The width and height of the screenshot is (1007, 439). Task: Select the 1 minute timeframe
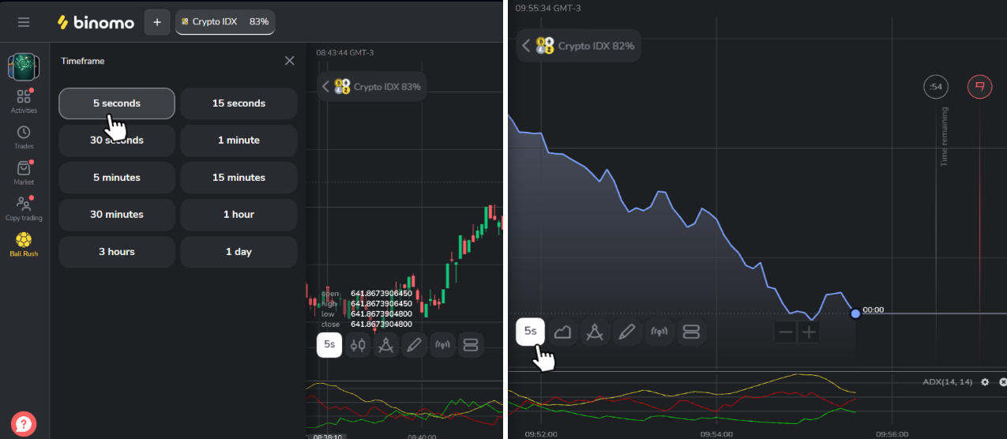pyautogui.click(x=239, y=141)
